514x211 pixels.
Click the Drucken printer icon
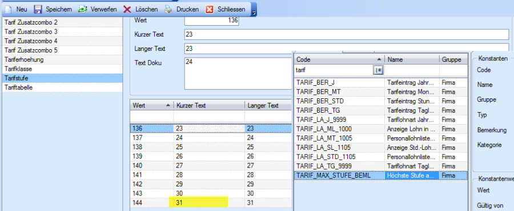168,10
